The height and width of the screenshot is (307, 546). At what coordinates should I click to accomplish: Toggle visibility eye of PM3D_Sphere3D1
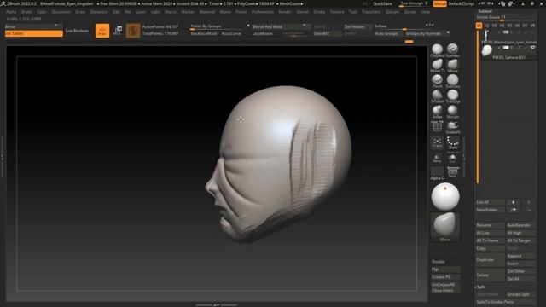[532, 48]
